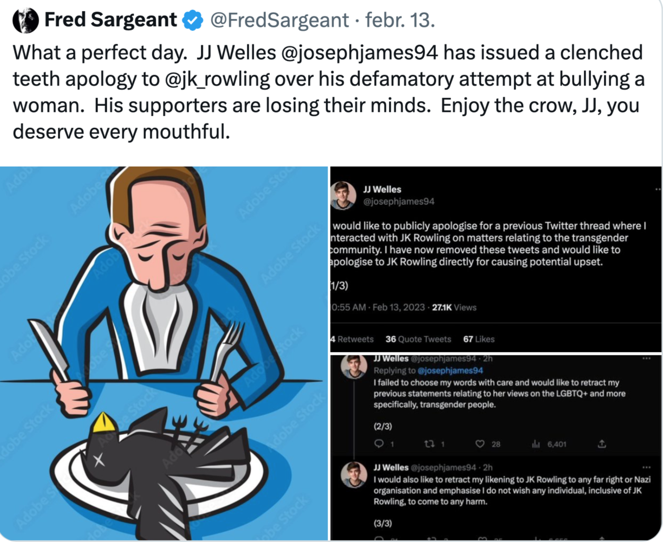Screen dimensions: 663x542
Task: Open the three-dot menu on the 2/3 tweet
Action: point(646,359)
